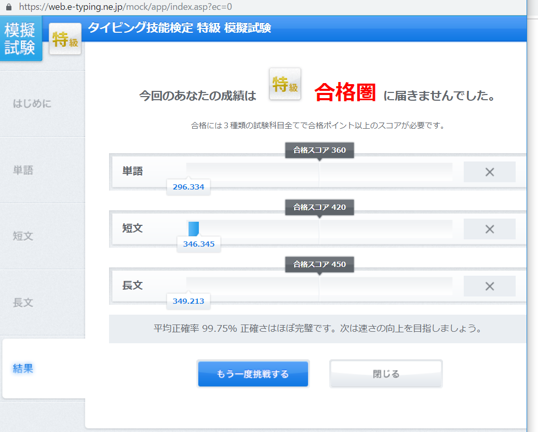Select the 結果 sidebar tab

23,369
